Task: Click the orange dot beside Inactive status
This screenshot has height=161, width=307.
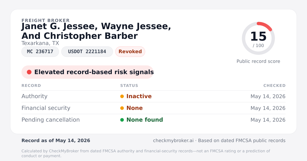Action: (122, 96)
